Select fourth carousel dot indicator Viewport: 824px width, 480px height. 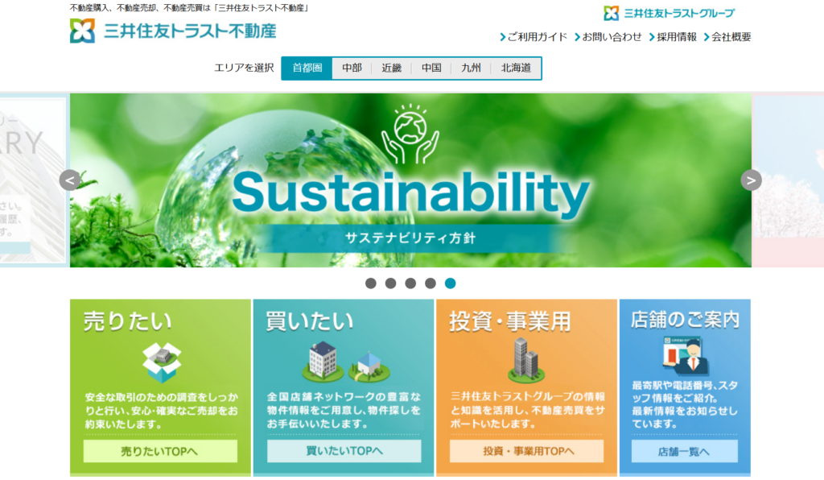[x=431, y=283]
